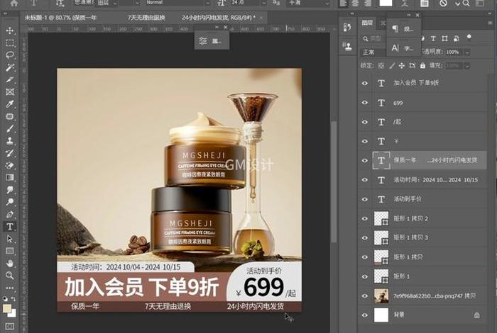The width and height of the screenshot is (497, 333).
Task: Hide the 699 text layer
Action: [365, 103]
